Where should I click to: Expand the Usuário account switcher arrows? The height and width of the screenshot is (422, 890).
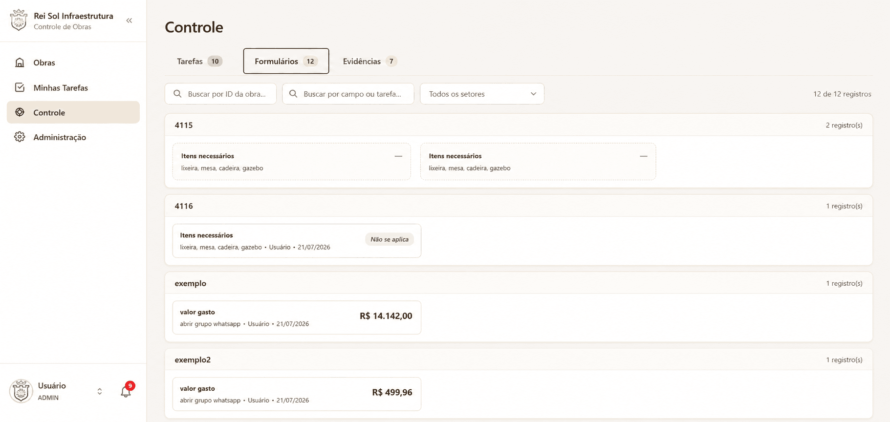100,392
